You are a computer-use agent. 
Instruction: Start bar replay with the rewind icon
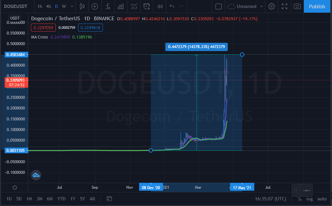(x=160, y=6)
